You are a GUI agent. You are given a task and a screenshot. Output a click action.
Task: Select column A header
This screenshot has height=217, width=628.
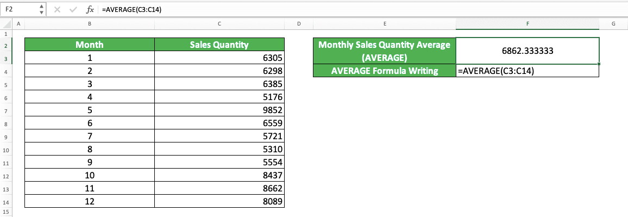click(18, 24)
